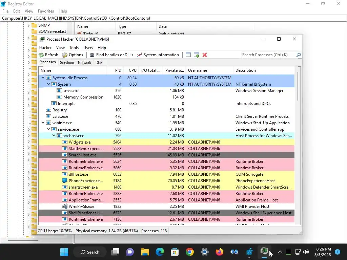
Task: Select the csrss.exe process row
Action: pyautogui.click(x=166, y=116)
